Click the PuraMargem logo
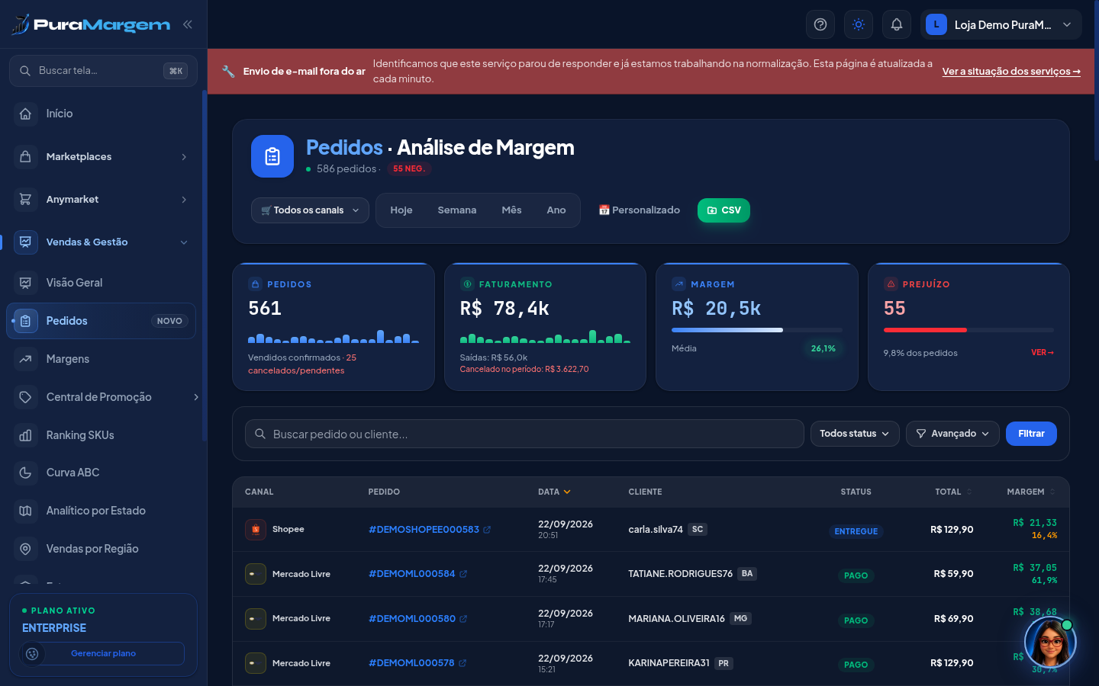Viewport: 1099px width, 686px height. (91, 24)
